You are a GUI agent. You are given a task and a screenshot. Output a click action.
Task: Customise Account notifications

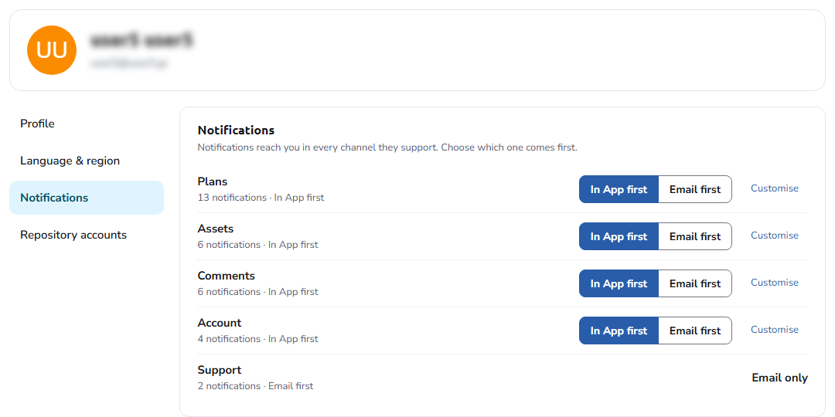coord(774,329)
